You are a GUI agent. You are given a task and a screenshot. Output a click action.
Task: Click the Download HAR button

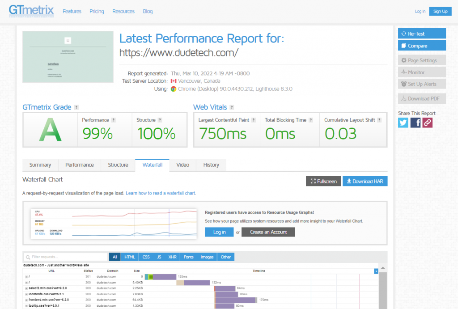point(365,181)
